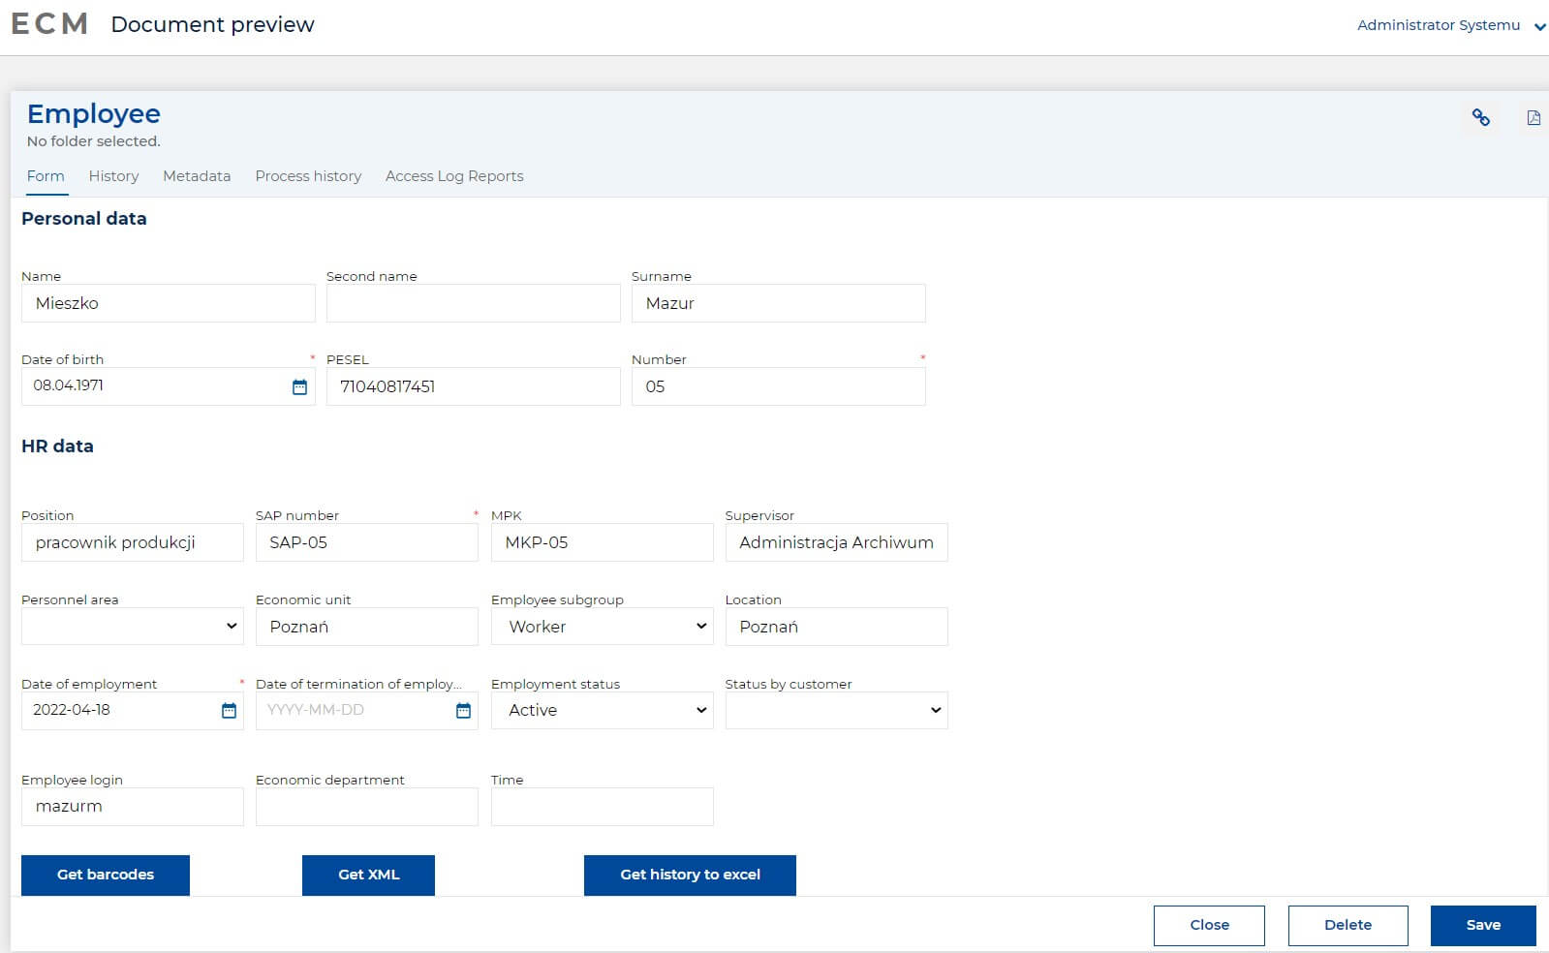The image size is (1549, 953).
Task: Expand Administrator Systemu user menu arrow
Action: pos(1539,26)
